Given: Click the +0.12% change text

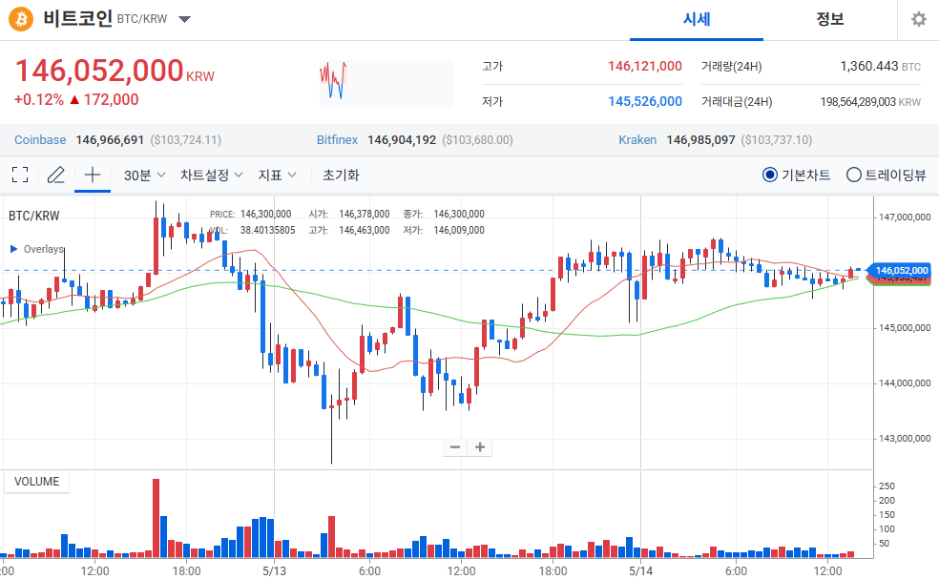Looking at the screenshot, I should tap(39, 99).
